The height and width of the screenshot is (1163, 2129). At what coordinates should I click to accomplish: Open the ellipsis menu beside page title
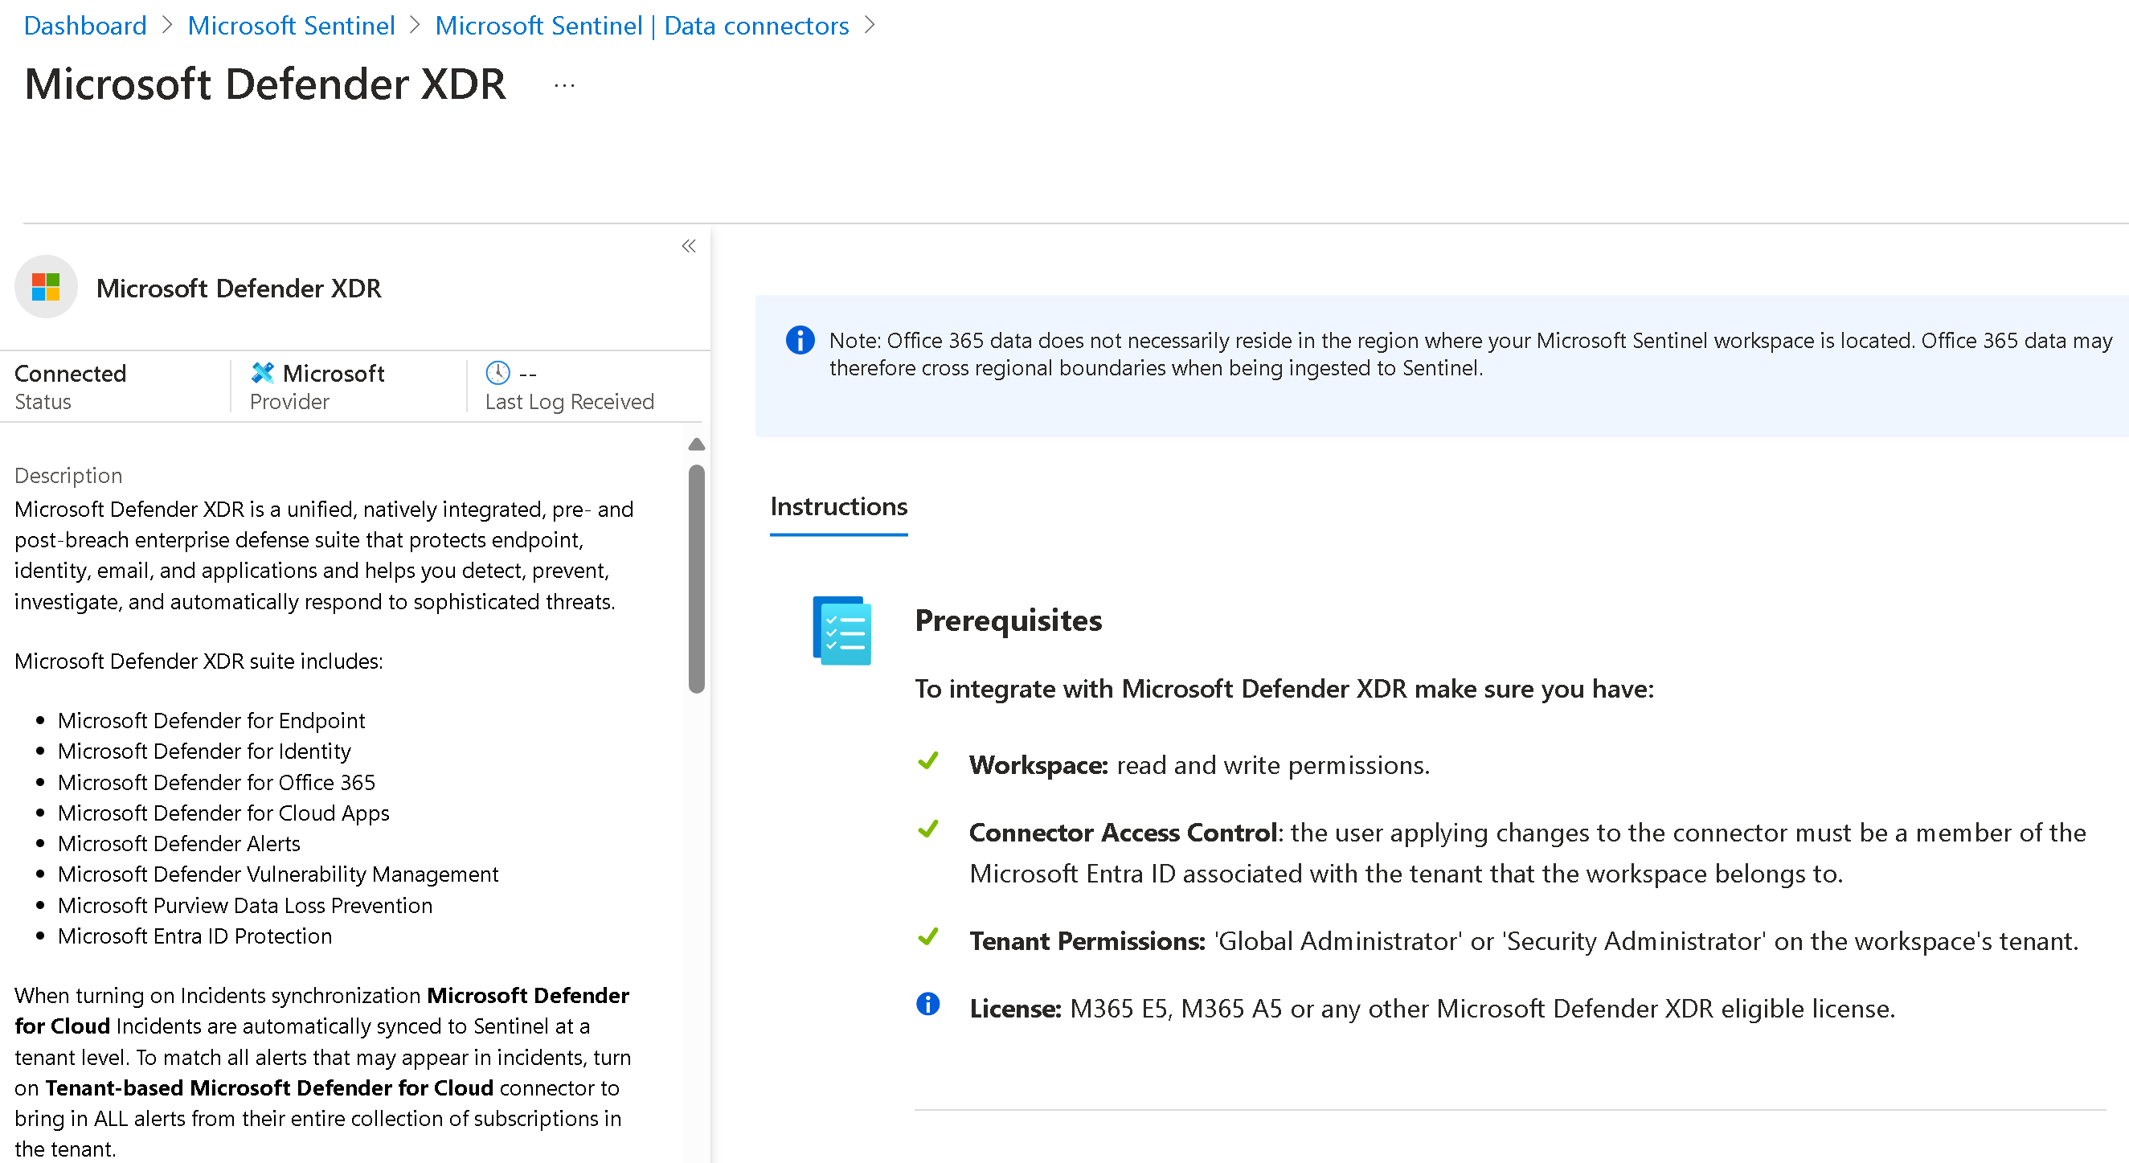(x=564, y=85)
